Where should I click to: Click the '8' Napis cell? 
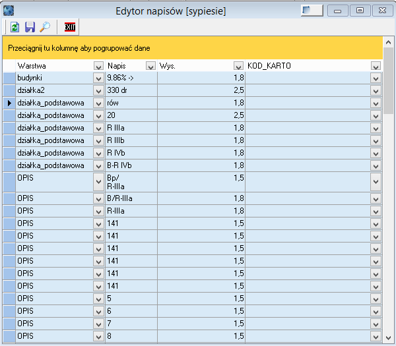pyautogui.click(x=131, y=336)
